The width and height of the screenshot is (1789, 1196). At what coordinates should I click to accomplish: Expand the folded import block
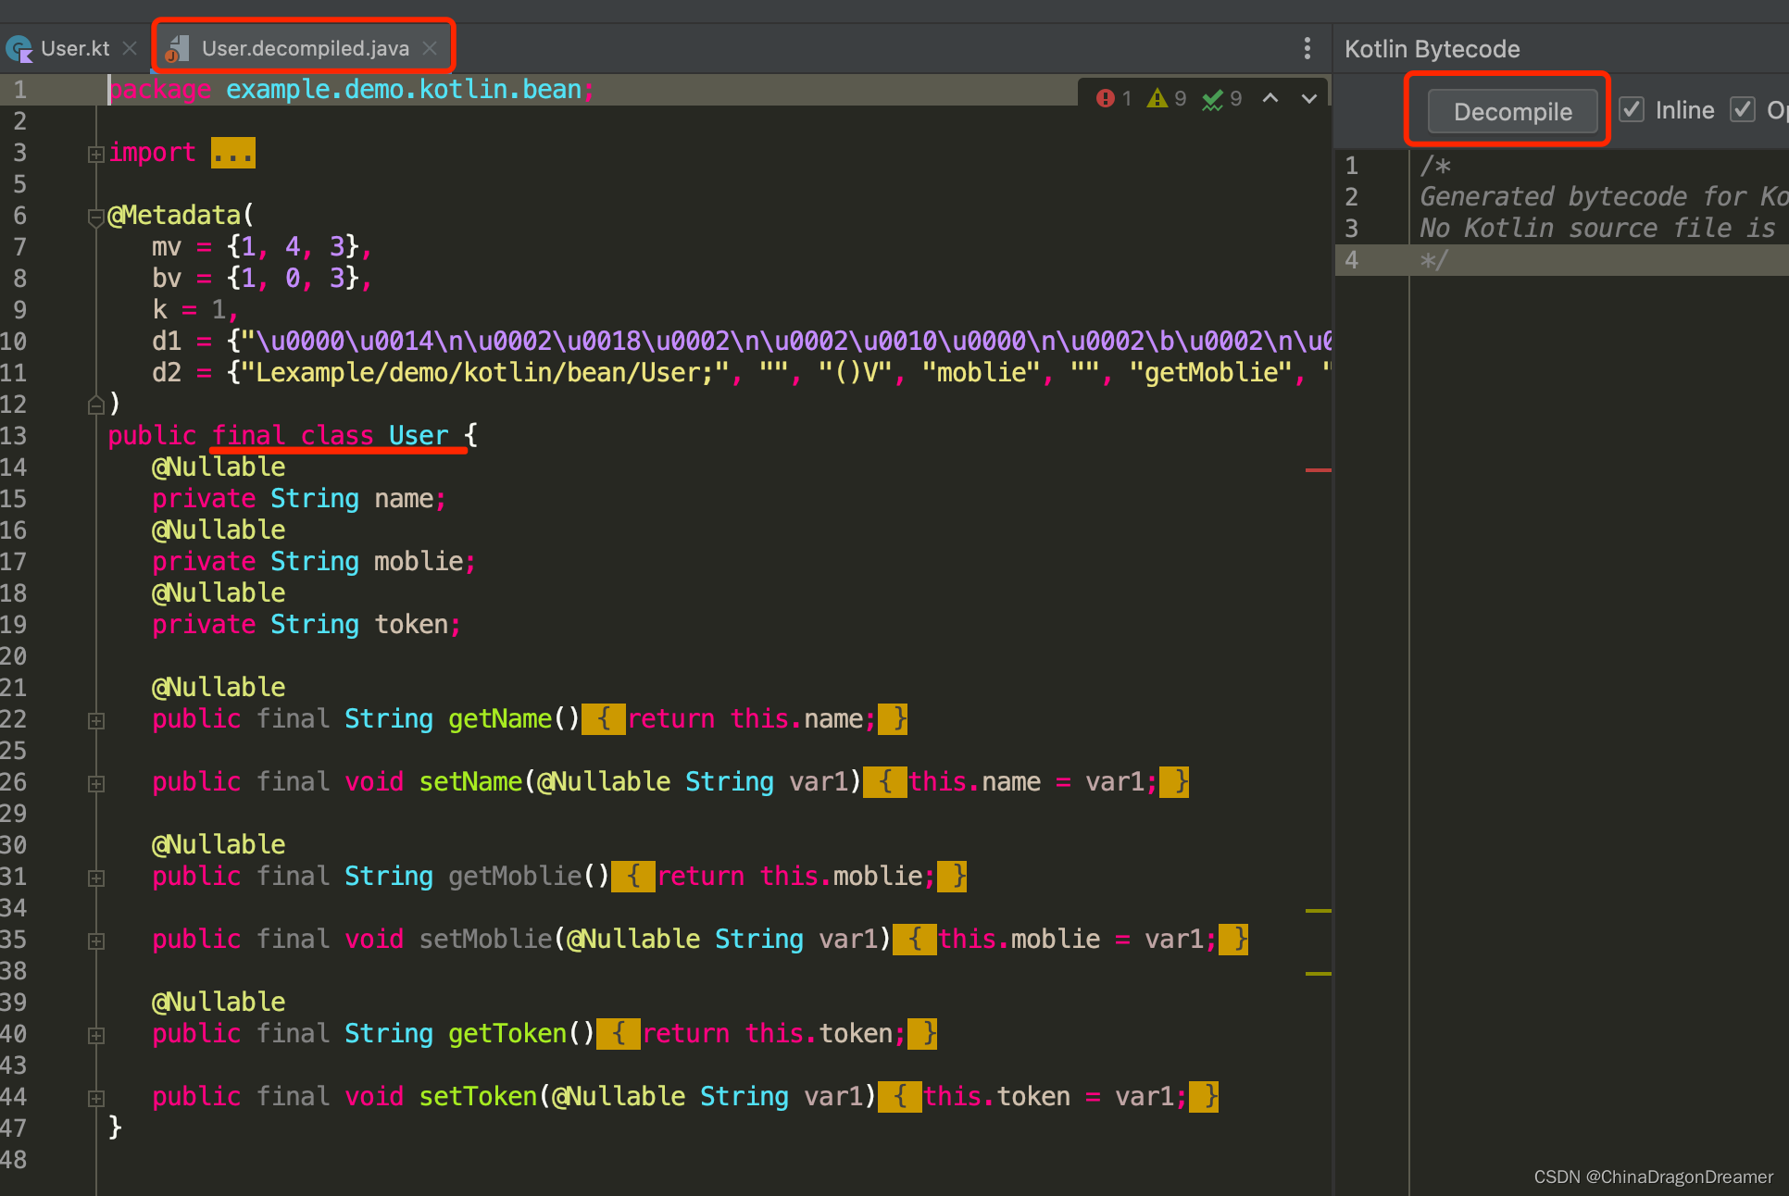(95, 154)
